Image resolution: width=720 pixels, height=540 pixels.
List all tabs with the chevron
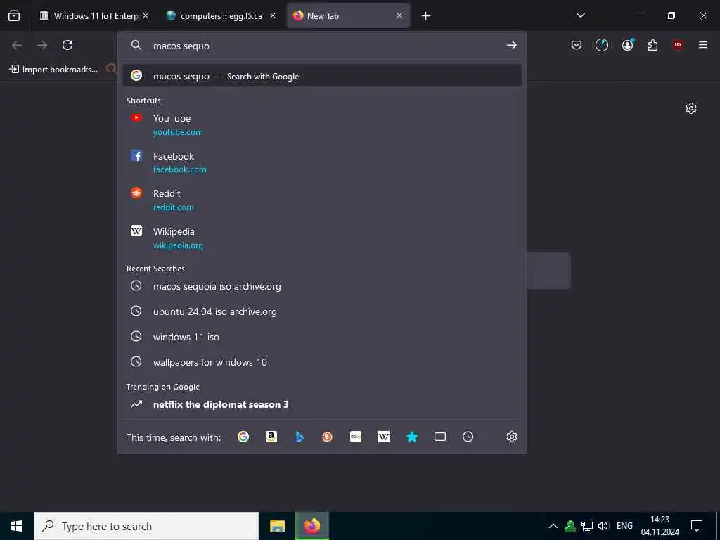580,15
